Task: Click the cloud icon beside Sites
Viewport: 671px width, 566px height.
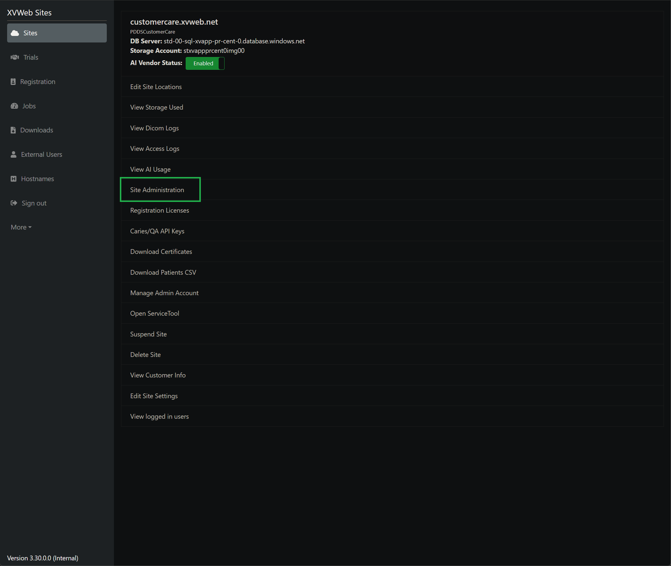Action: pyautogui.click(x=15, y=33)
